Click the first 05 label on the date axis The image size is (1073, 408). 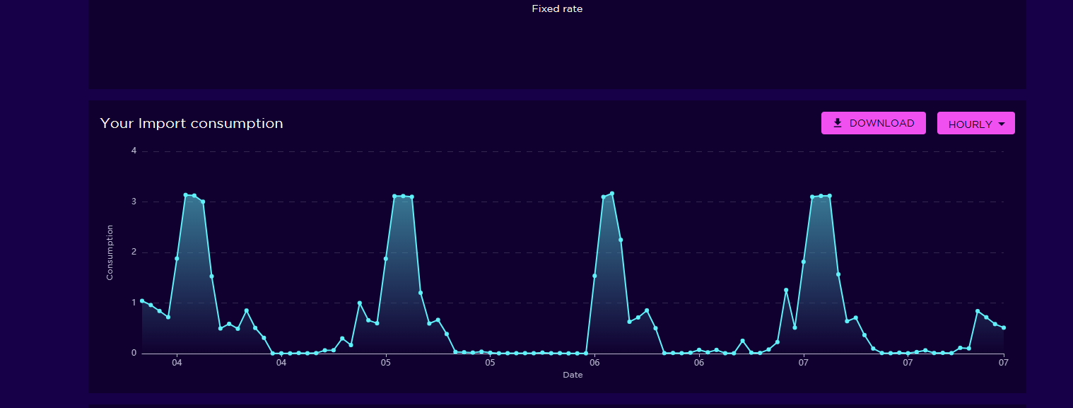coord(385,363)
